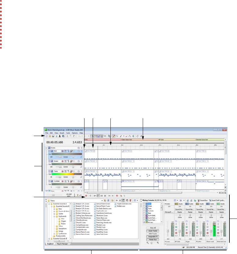Image resolution: width=237 pixels, height=254 pixels.
Task: Collapse Essential Sounds II tree node
Action: pyautogui.click(x=52, y=206)
